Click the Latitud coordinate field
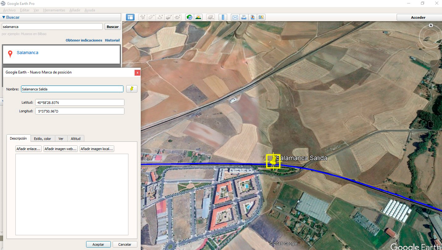This screenshot has height=250, width=442. coord(80,102)
